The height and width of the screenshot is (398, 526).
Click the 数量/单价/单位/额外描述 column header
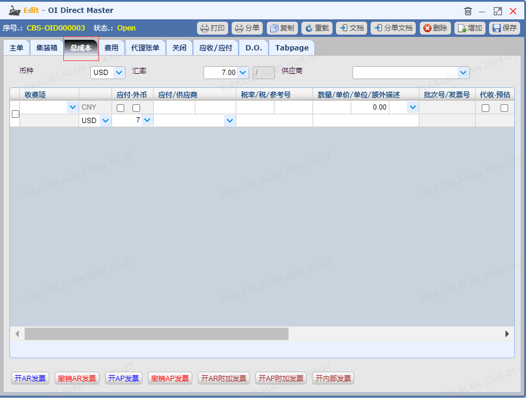tap(366, 94)
